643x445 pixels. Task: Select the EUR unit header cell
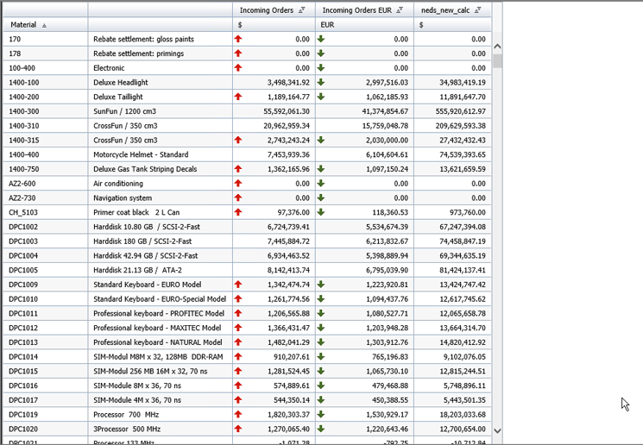coord(364,25)
